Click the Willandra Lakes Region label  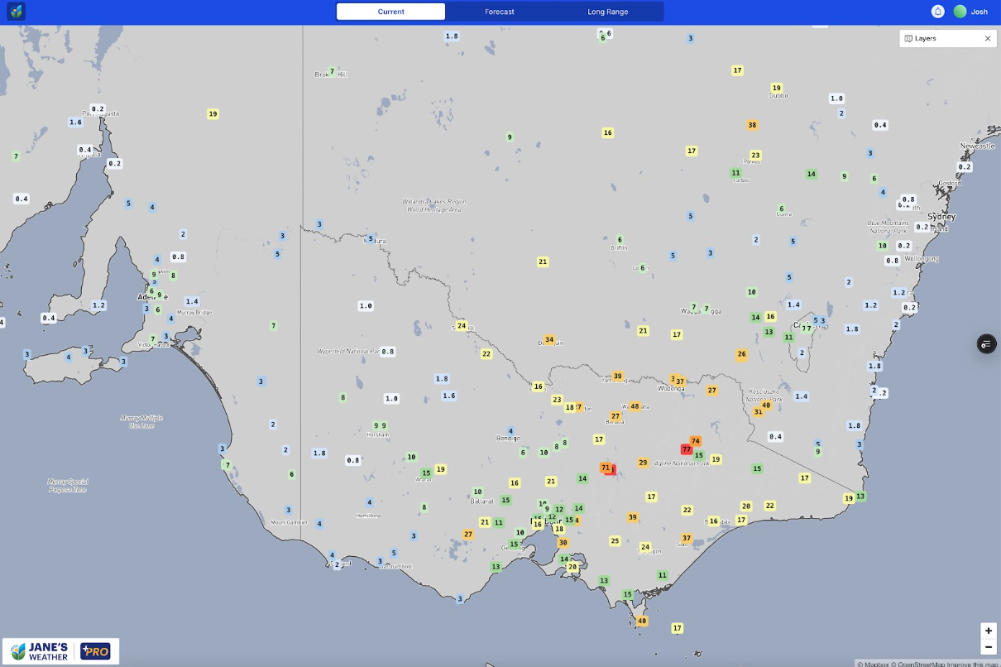[x=434, y=205]
